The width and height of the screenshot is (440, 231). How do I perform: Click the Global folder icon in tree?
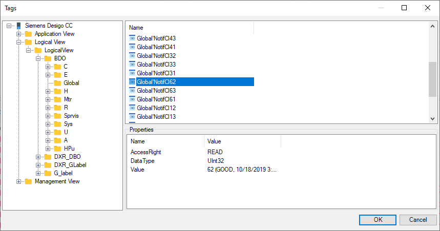57,83
